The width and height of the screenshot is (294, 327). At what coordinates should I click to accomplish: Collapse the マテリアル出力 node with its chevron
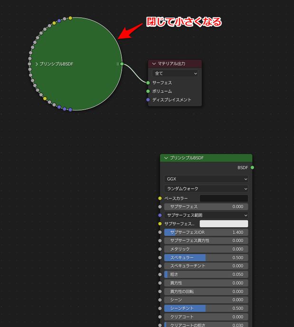coord(154,64)
